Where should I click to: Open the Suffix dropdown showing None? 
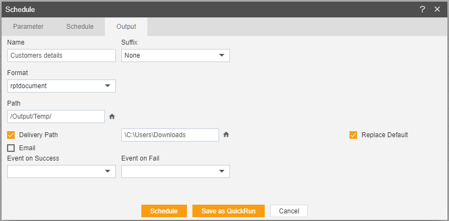pyautogui.click(x=176, y=56)
